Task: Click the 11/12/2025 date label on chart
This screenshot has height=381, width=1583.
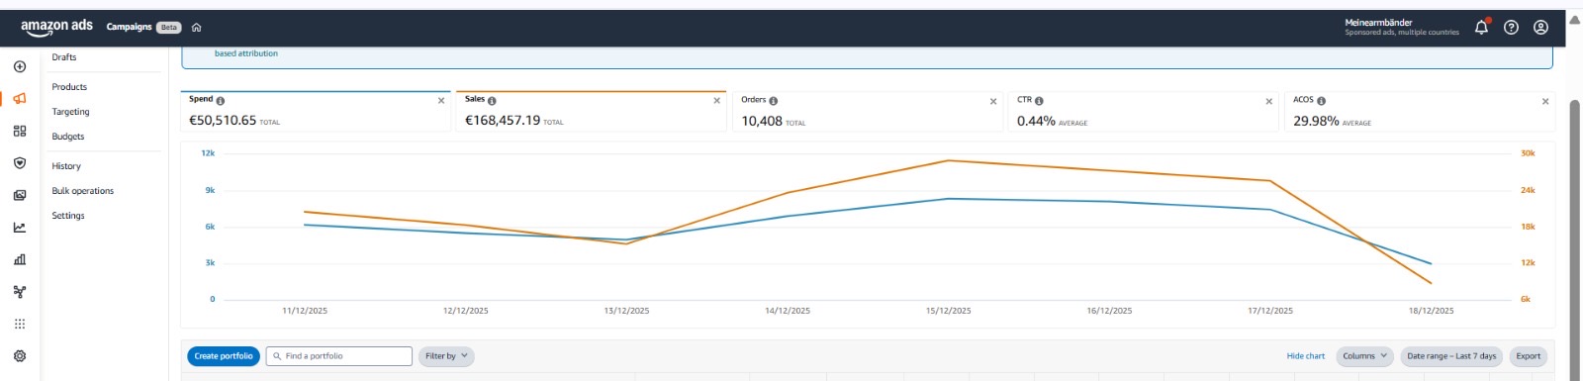Action: click(x=305, y=311)
